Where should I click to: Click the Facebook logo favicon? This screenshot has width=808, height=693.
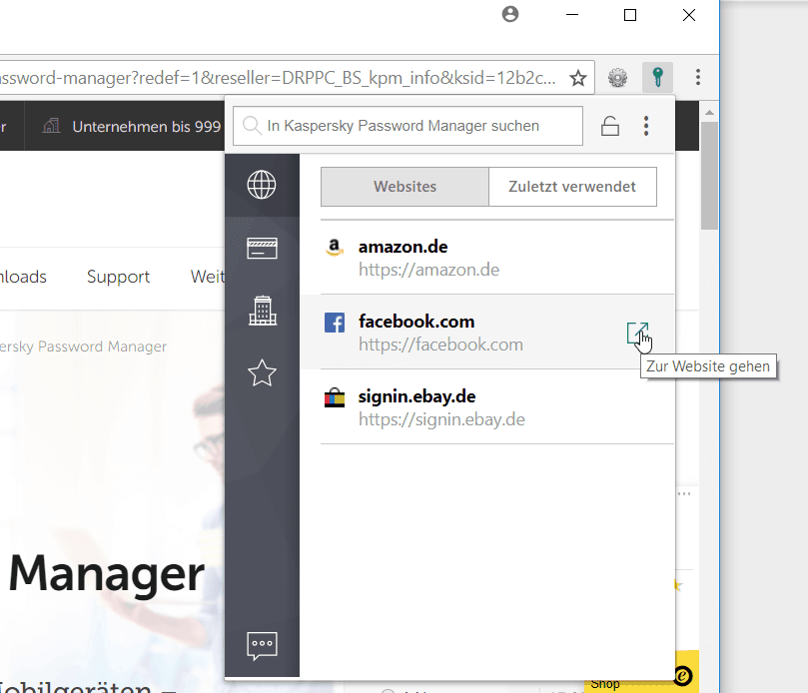pyautogui.click(x=335, y=323)
